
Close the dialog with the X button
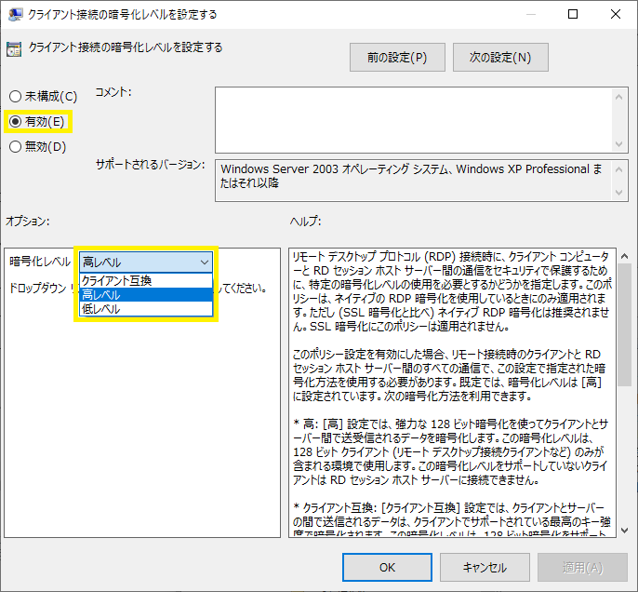point(616,14)
